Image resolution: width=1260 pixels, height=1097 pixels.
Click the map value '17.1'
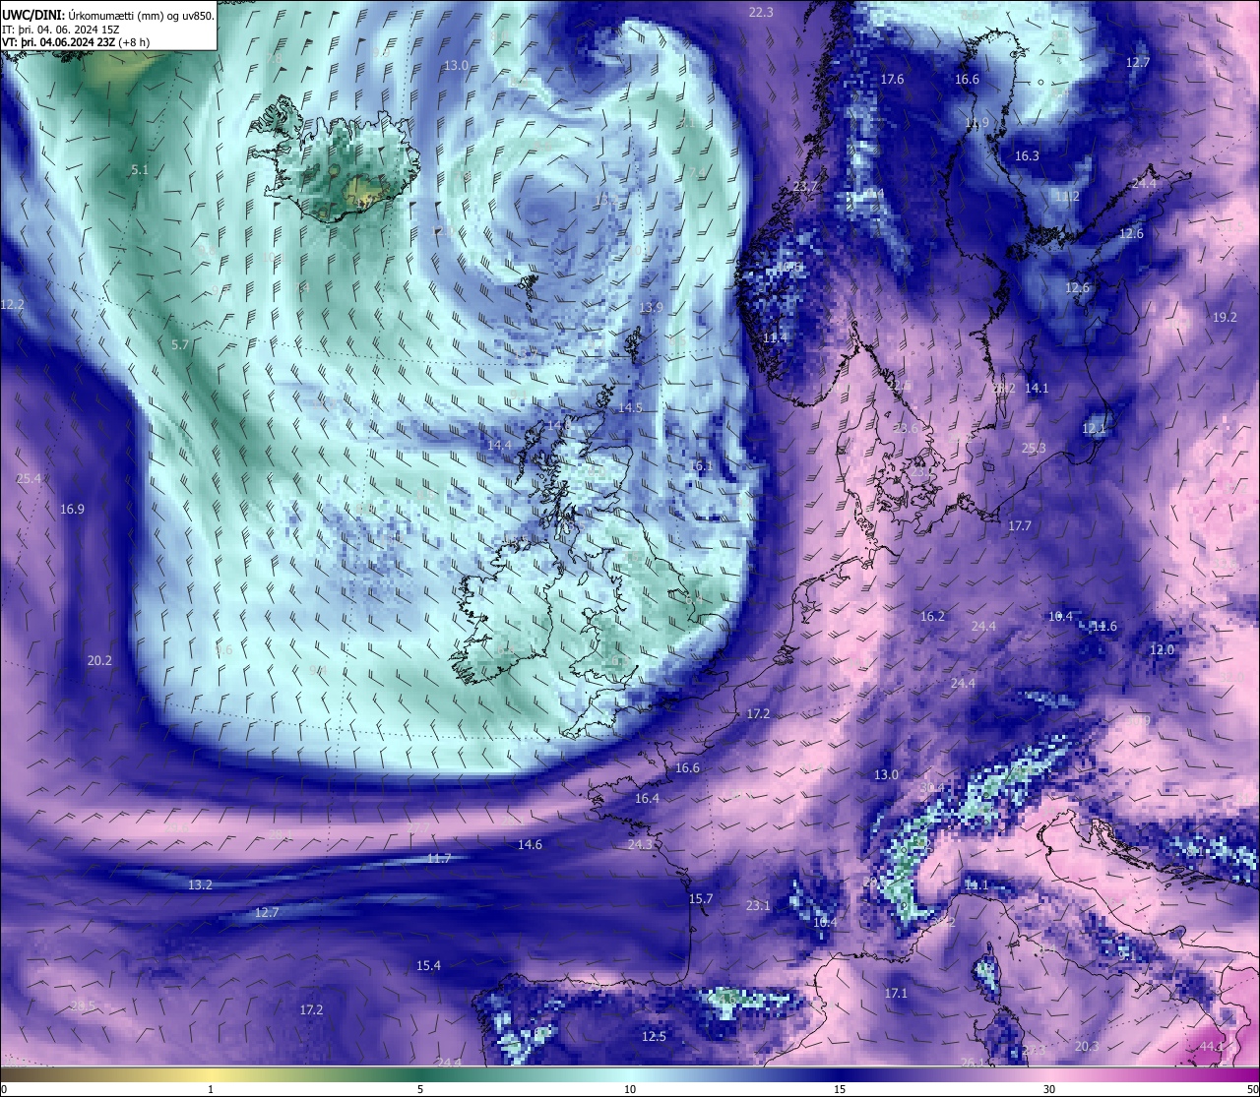[896, 993]
